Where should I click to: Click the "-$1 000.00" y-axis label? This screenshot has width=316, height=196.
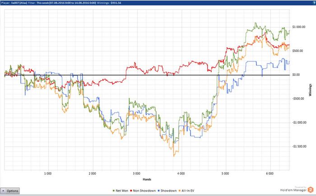tap(299, 122)
